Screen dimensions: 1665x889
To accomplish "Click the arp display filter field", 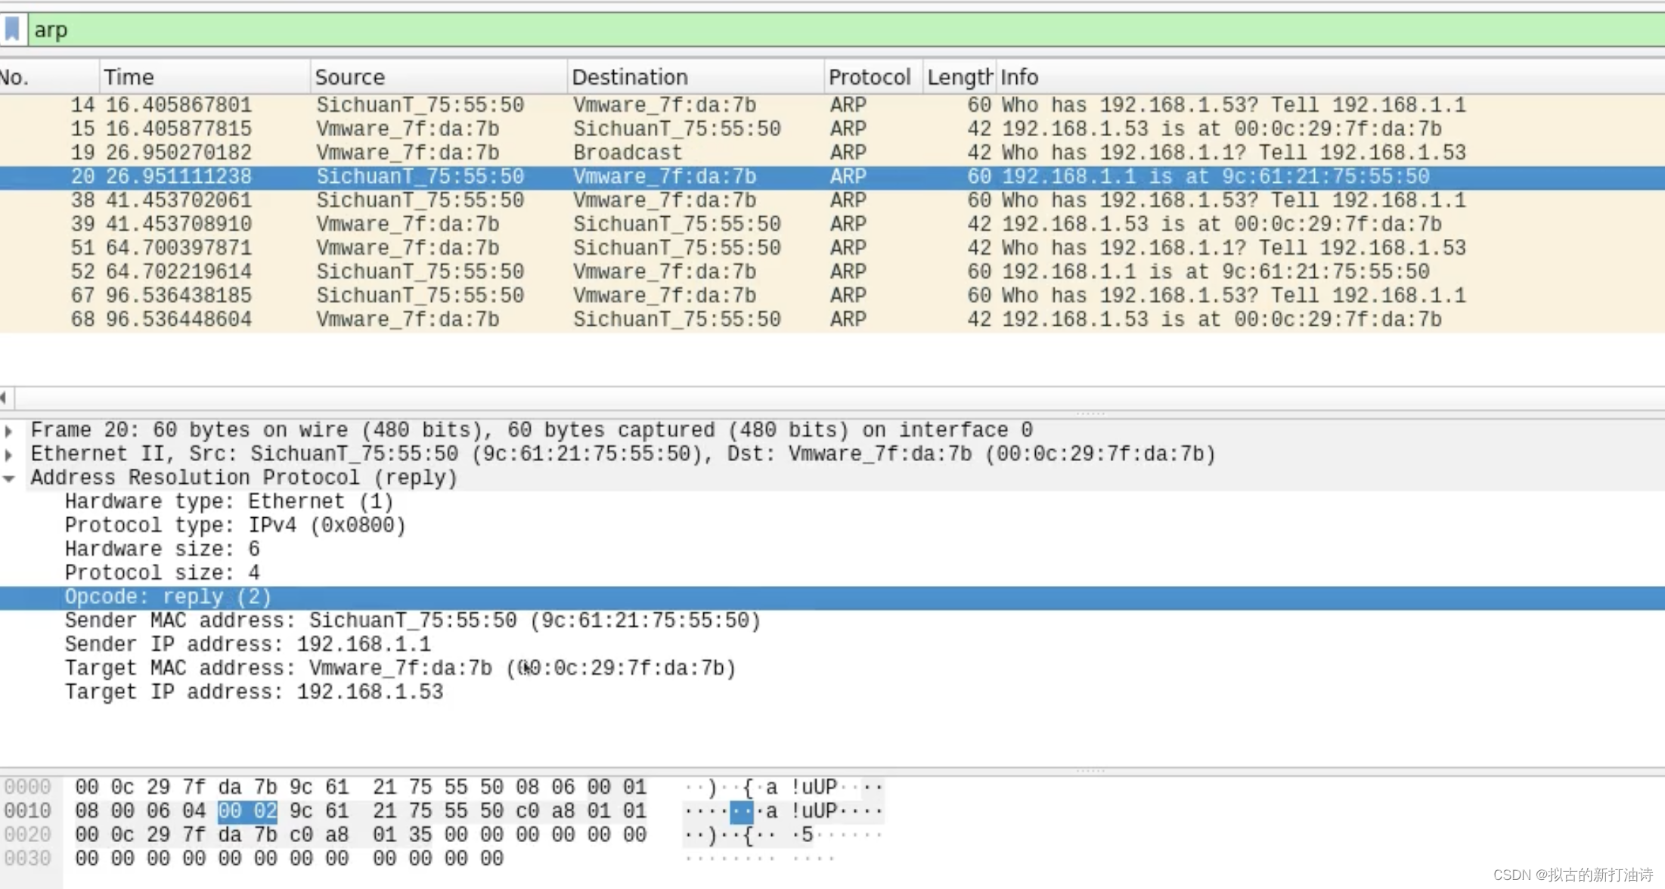I will coord(846,29).
